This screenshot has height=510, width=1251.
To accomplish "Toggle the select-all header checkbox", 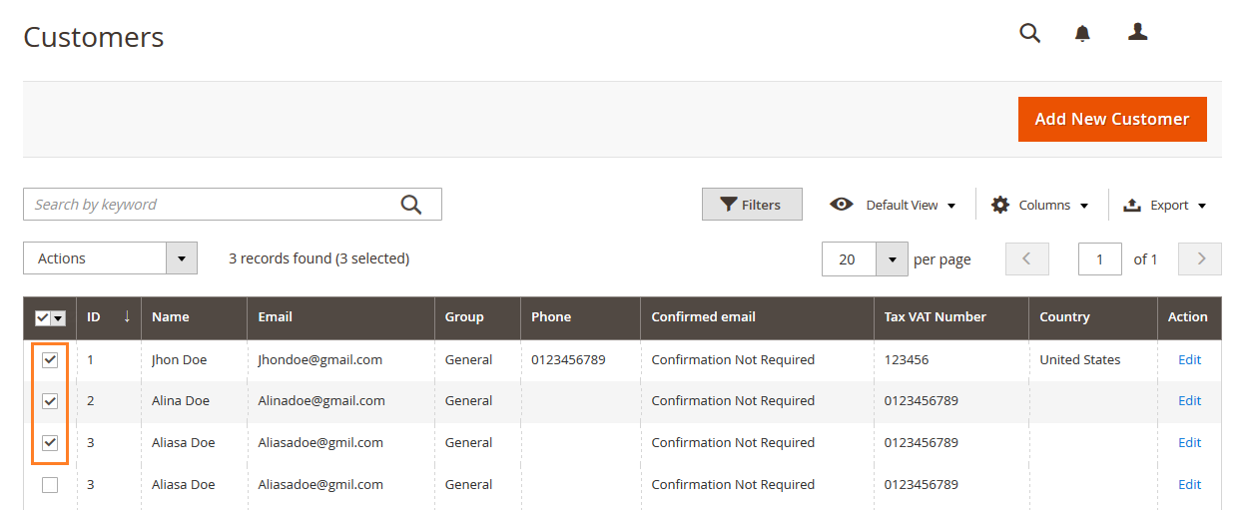I will [42, 317].
